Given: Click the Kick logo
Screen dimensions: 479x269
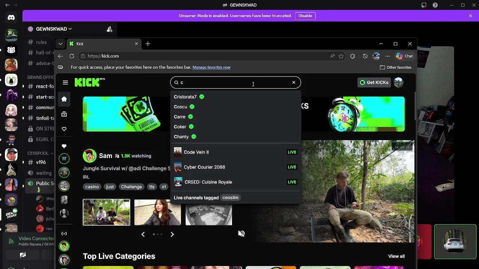Looking at the screenshot, I should pos(89,82).
